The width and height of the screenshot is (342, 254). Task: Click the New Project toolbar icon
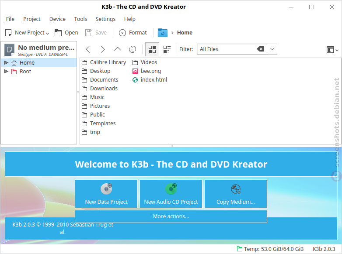[x=8, y=33]
